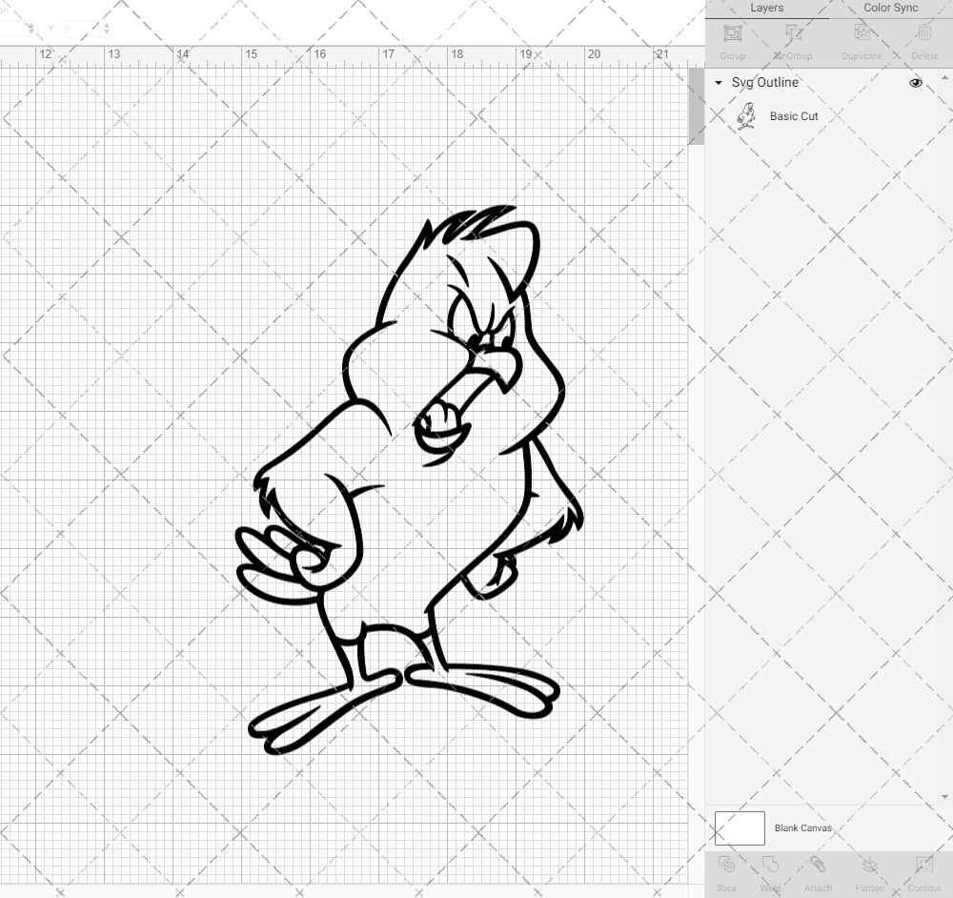This screenshot has height=898, width=953.
Task: Increase the Y position with the stepper
Action: point(107,24)
